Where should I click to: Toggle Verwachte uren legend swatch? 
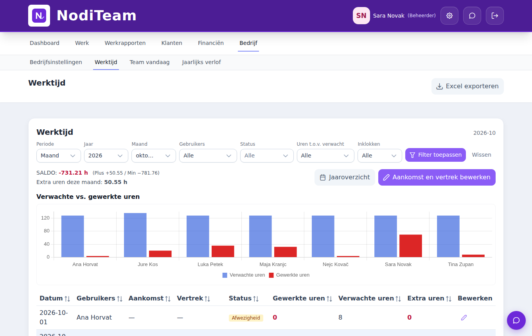(x=225, y=275)
